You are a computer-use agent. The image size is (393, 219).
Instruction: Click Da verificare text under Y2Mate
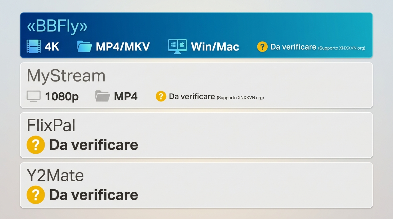(x=94, y=195)
